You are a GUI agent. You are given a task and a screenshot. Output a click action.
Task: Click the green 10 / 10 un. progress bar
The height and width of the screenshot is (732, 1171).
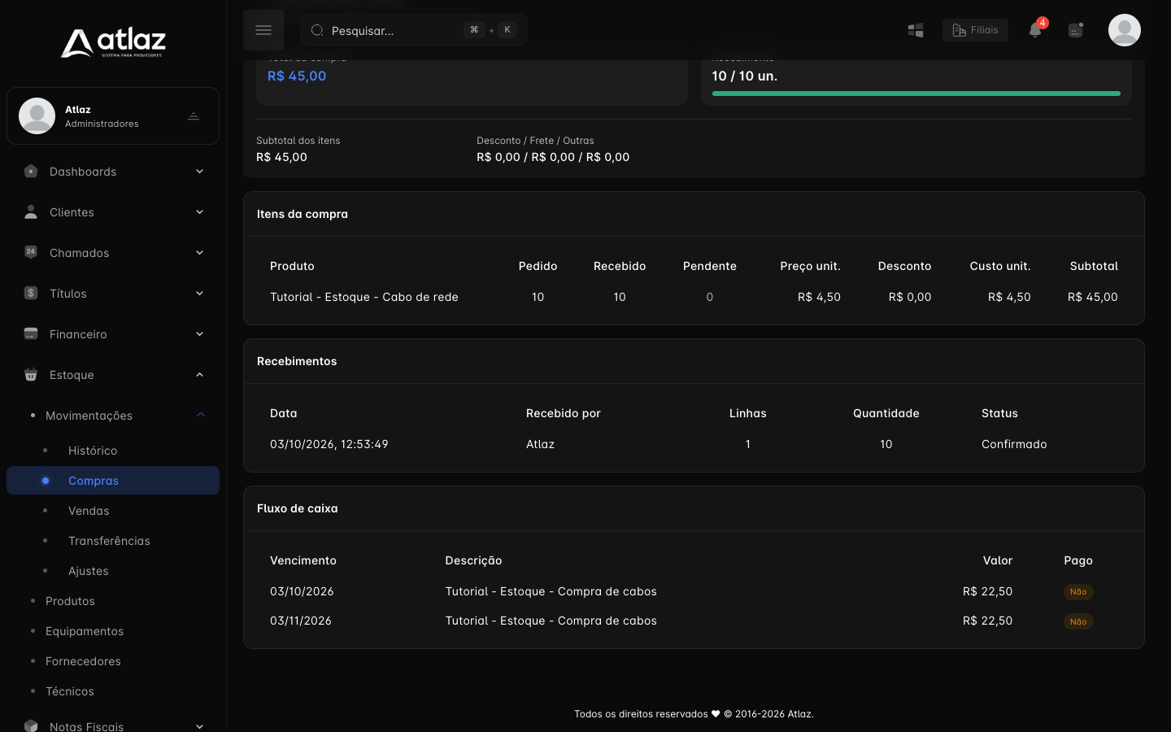coord(916,94)
